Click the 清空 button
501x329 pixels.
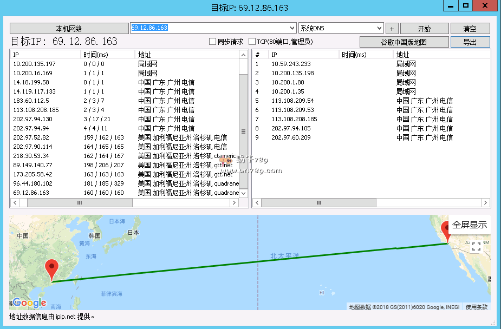point(470,29)
